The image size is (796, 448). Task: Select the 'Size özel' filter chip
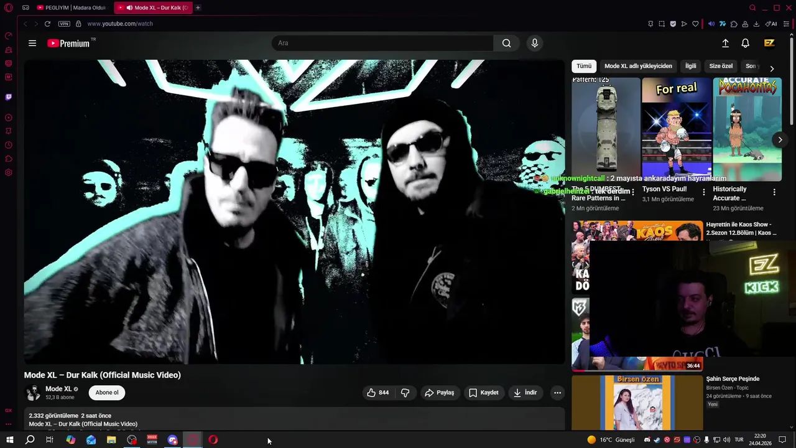coord(721,66)
